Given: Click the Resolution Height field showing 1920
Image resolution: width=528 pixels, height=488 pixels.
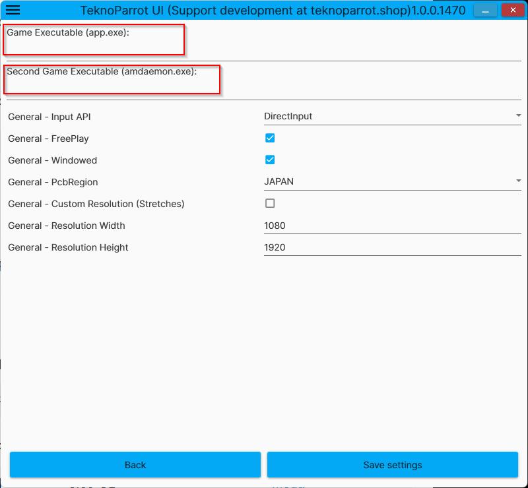Looking at the screenshot, I should tap(392, 247).
